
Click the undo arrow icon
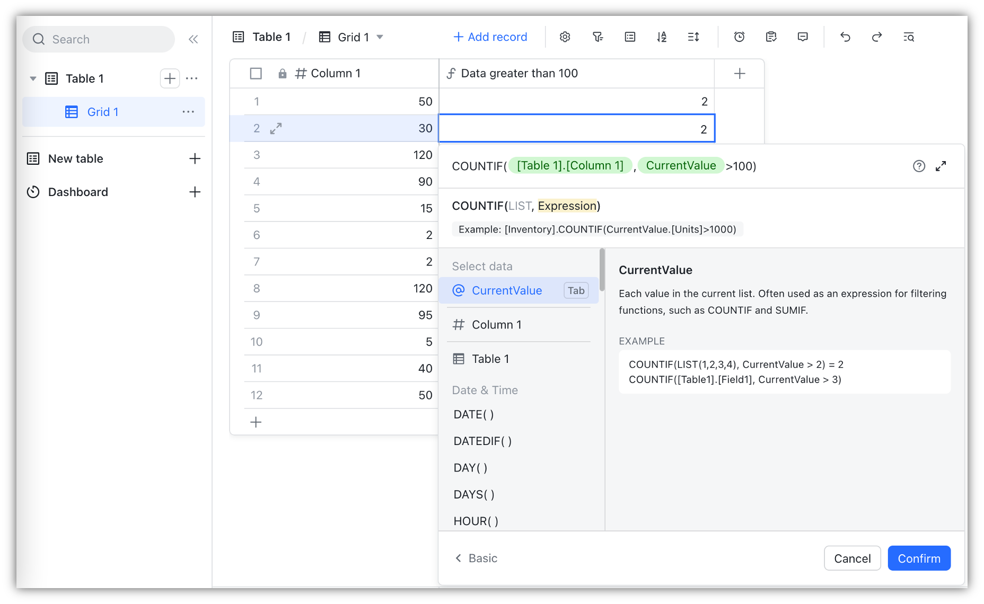click(x=845, y=37)
